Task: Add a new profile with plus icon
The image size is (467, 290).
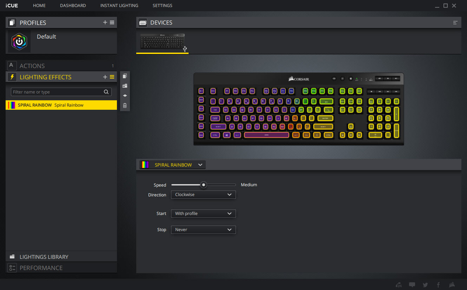Action: pyautogui.click(x=105, y=22)
